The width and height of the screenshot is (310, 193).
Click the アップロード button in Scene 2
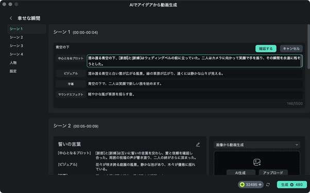pos(273,172)
